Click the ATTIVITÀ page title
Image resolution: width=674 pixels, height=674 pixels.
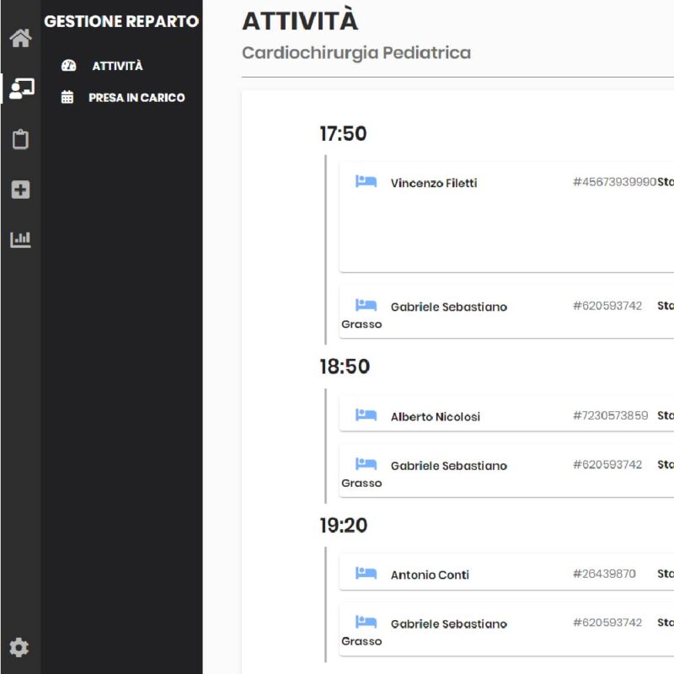tap(300, 20)
